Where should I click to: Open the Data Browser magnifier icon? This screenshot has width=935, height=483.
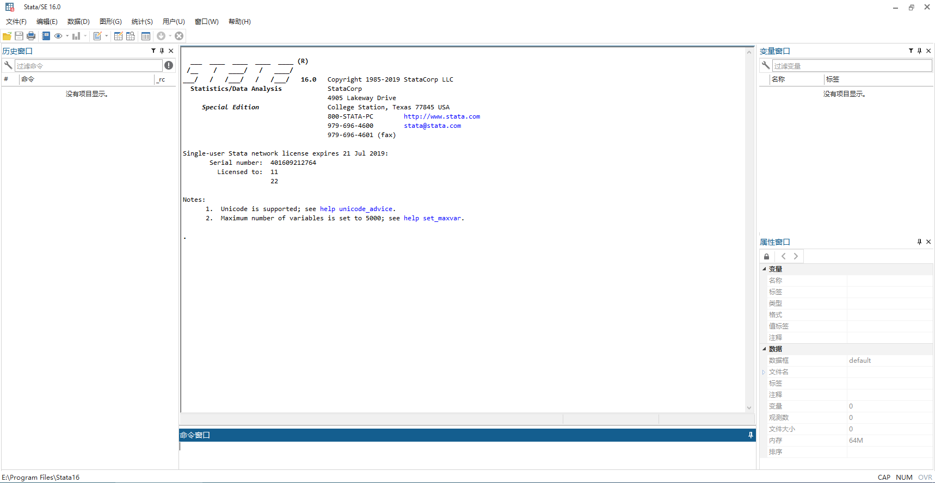[x=131, y=36]
